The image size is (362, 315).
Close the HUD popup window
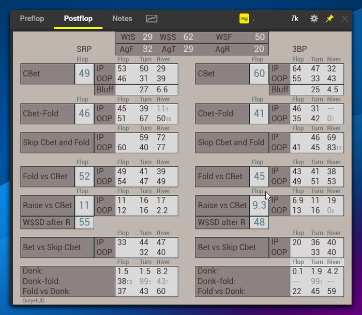click(345, 19)
